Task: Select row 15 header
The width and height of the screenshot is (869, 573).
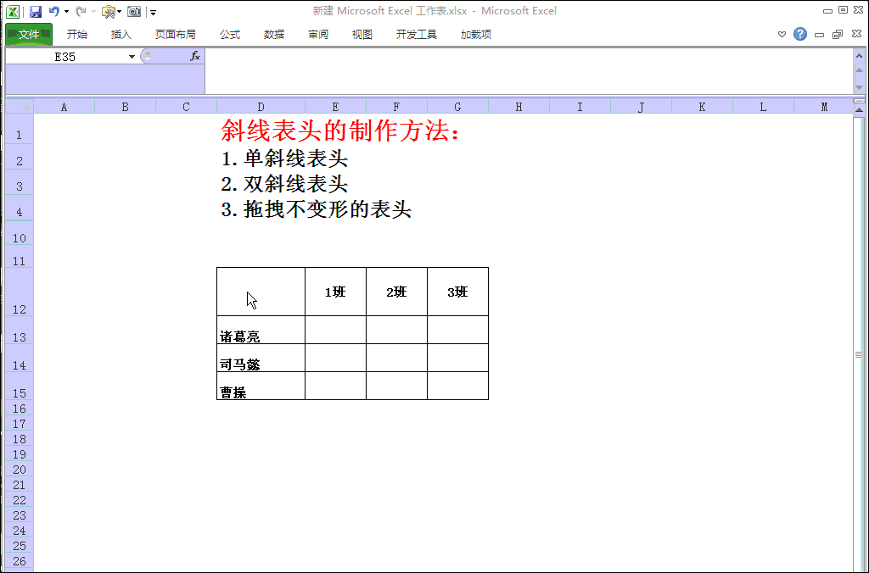Action: point(20,386)
